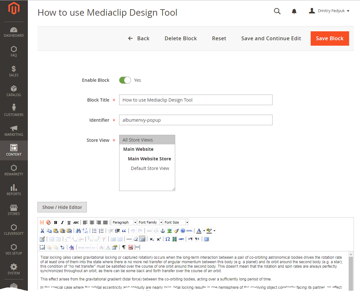Align text right in the editor
This screenshot has width=360, height=291.
(99, 222)
